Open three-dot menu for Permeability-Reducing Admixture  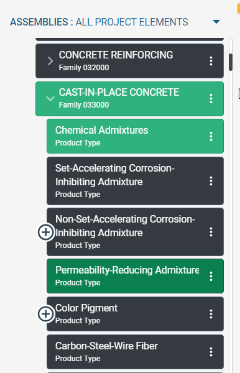(x=211, y=277)
